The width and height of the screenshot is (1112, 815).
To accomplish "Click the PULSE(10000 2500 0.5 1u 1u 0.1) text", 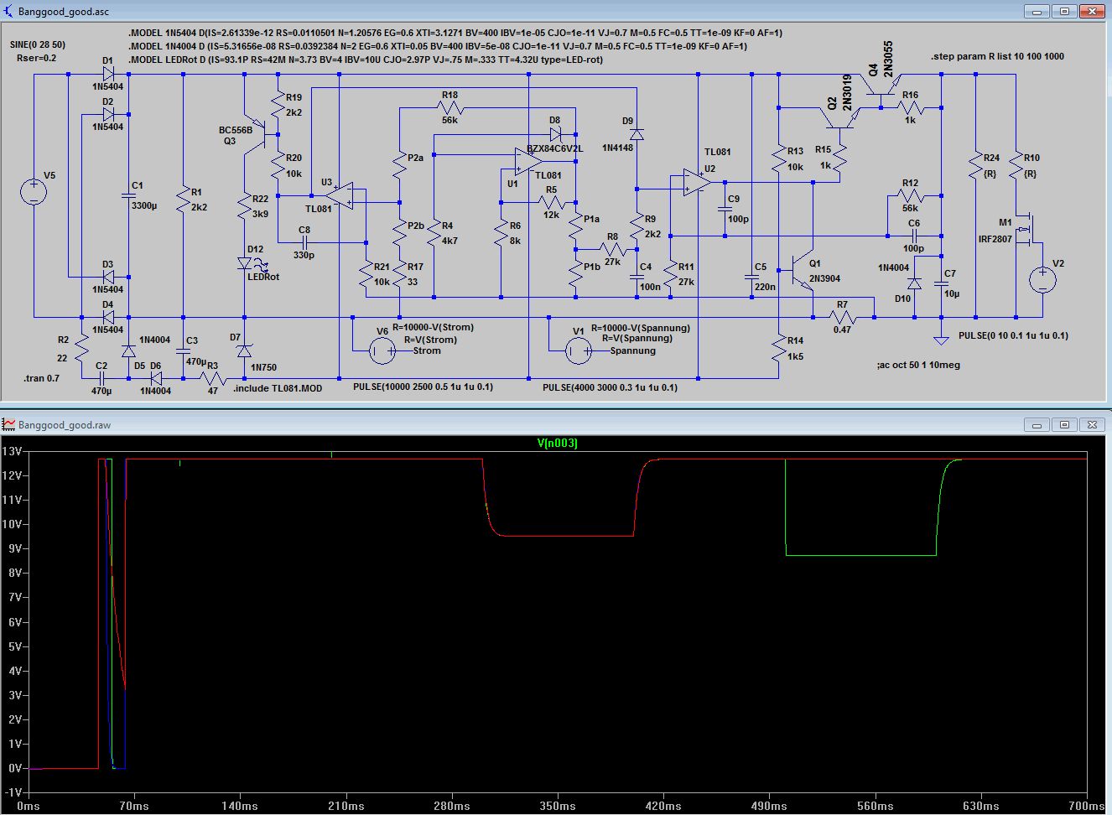I will 423,387.
